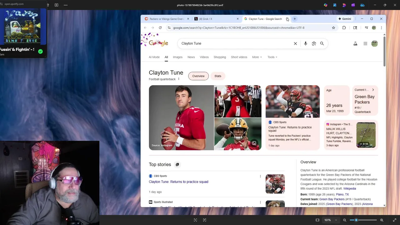The image size is (400, 225).
Task: Reload the Google search page
Action: (x=160, y=28)
